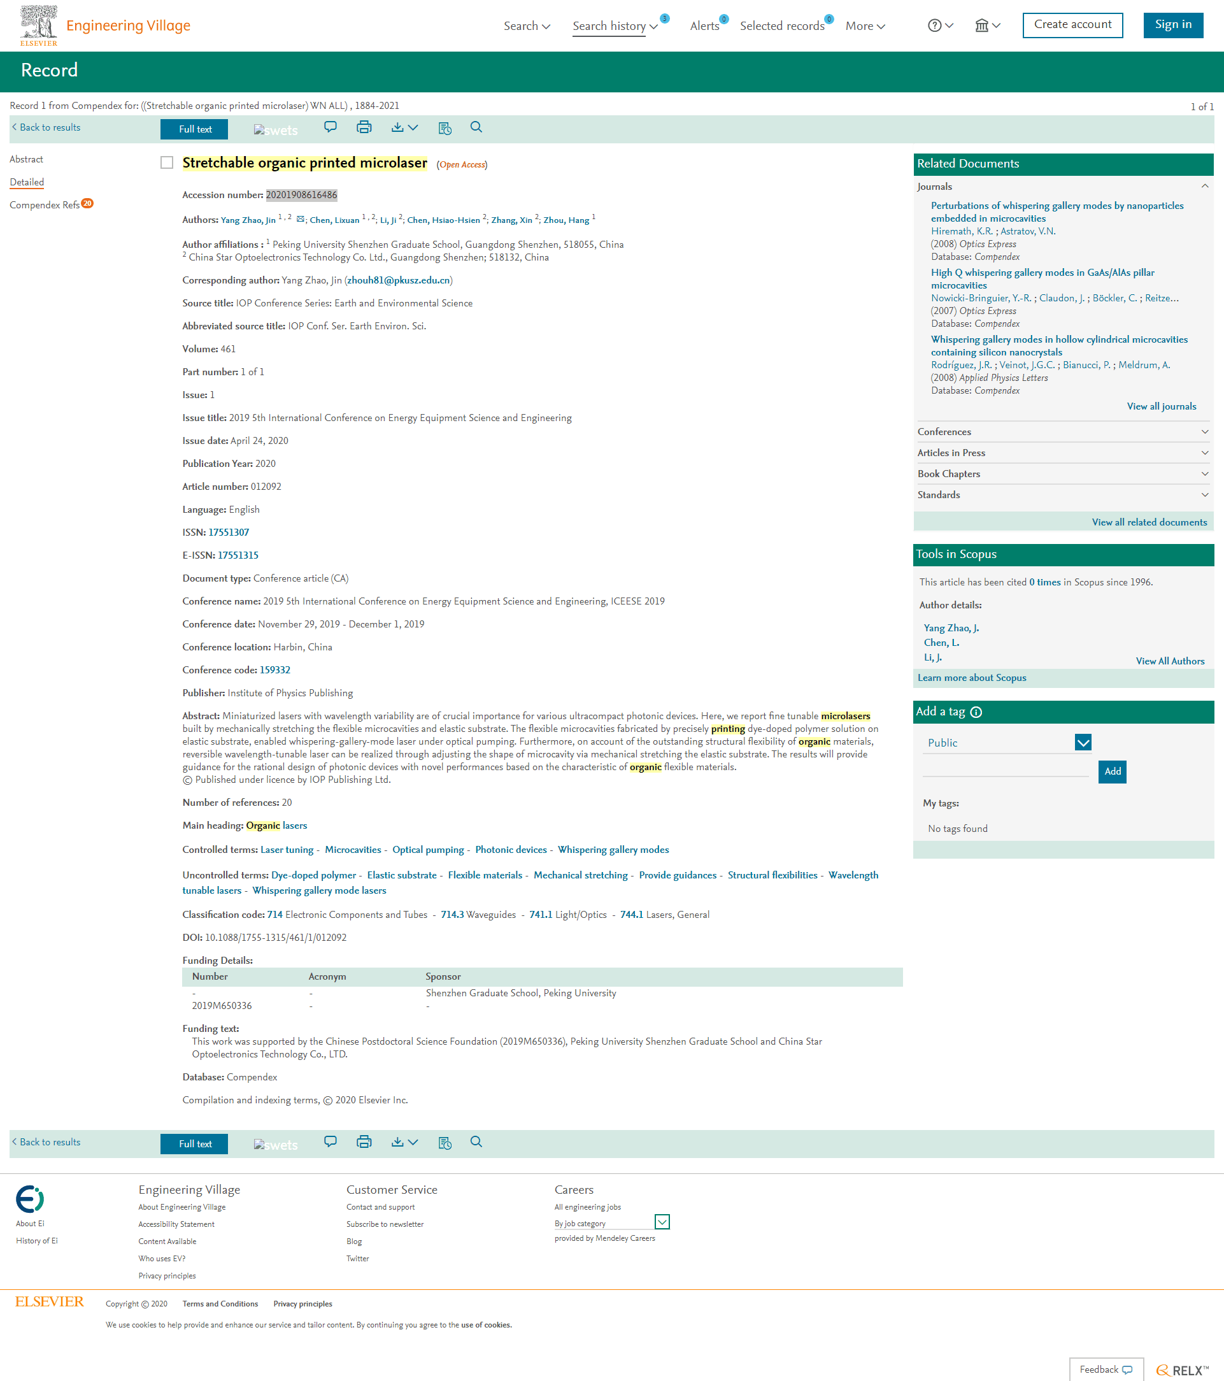Open the download record icon menu
This screenshot has width=1224, height=1381.
click(x=404, y=127)
